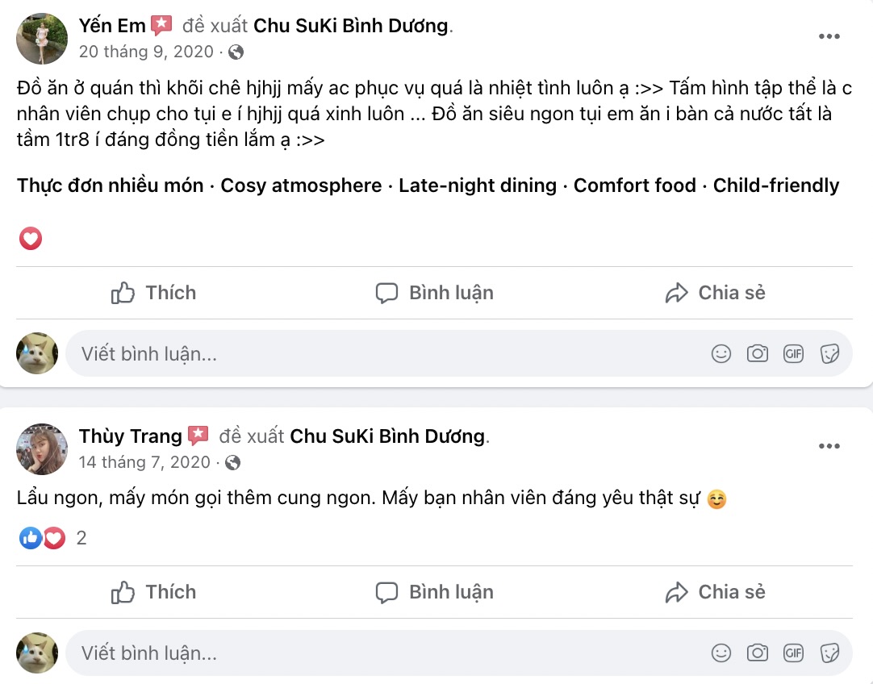The width and height of the screenshot is (873, 684).
Task: Attach a photo to Thùy Trang's comment box
Action: [x=757, y=652]
